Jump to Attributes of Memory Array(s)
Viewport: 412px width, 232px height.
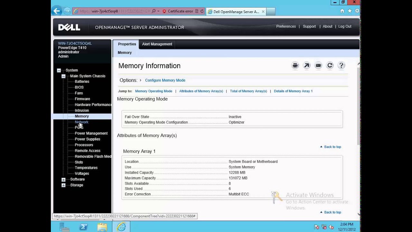pos(201,91)
